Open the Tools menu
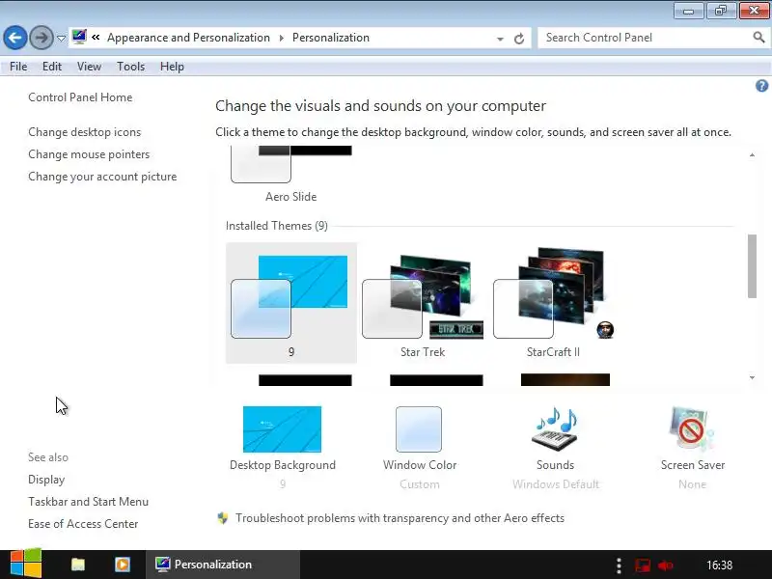The height and width of the screenshot is (579, 772). pos(130,67)
